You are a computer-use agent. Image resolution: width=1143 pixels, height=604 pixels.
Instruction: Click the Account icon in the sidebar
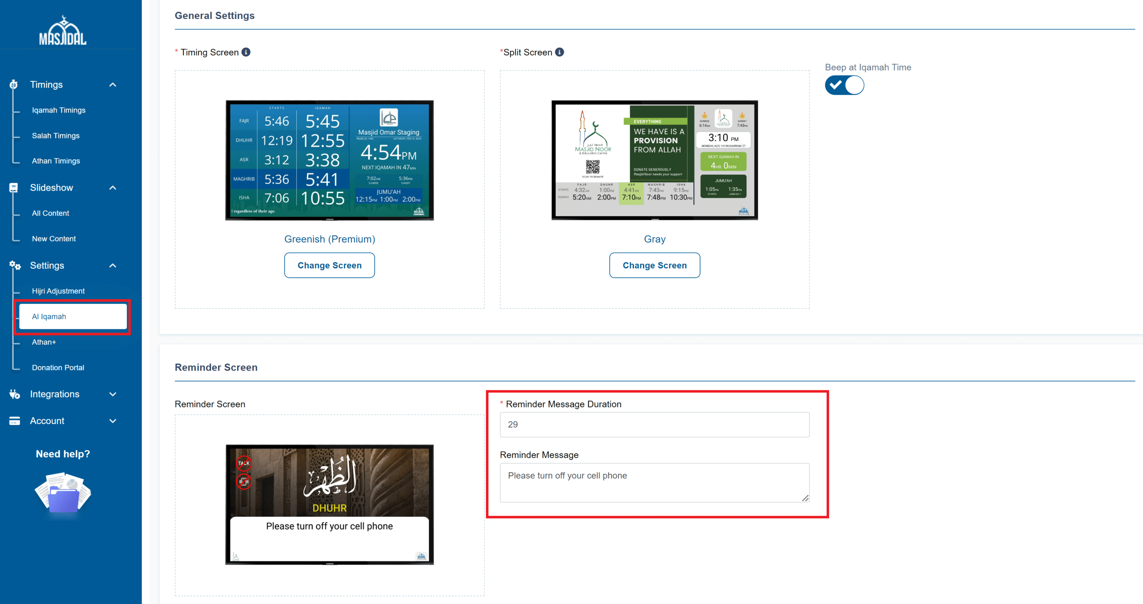pos(14,421)
